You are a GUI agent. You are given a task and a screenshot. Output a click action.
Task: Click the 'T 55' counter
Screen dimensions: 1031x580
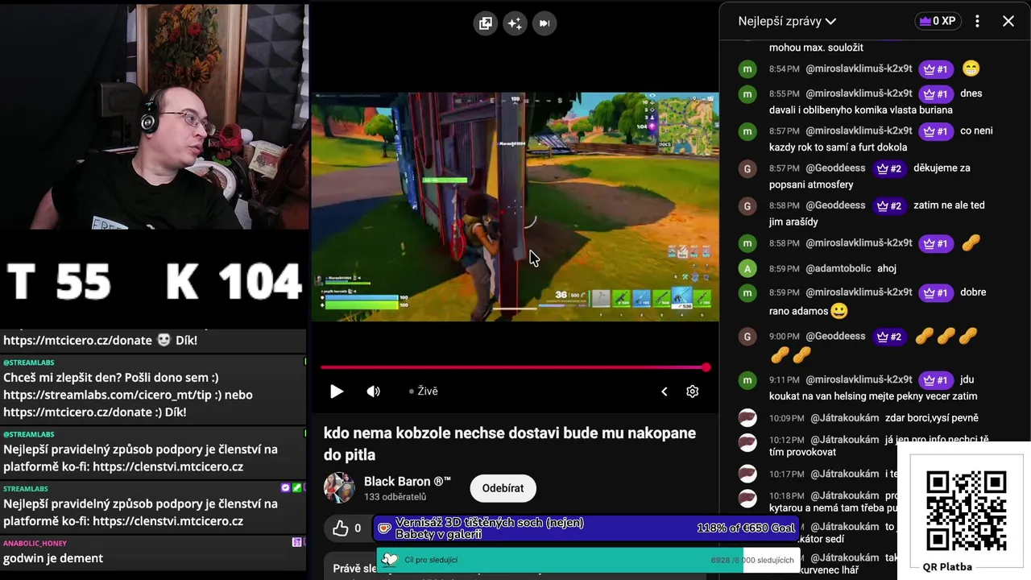(59, 283)
